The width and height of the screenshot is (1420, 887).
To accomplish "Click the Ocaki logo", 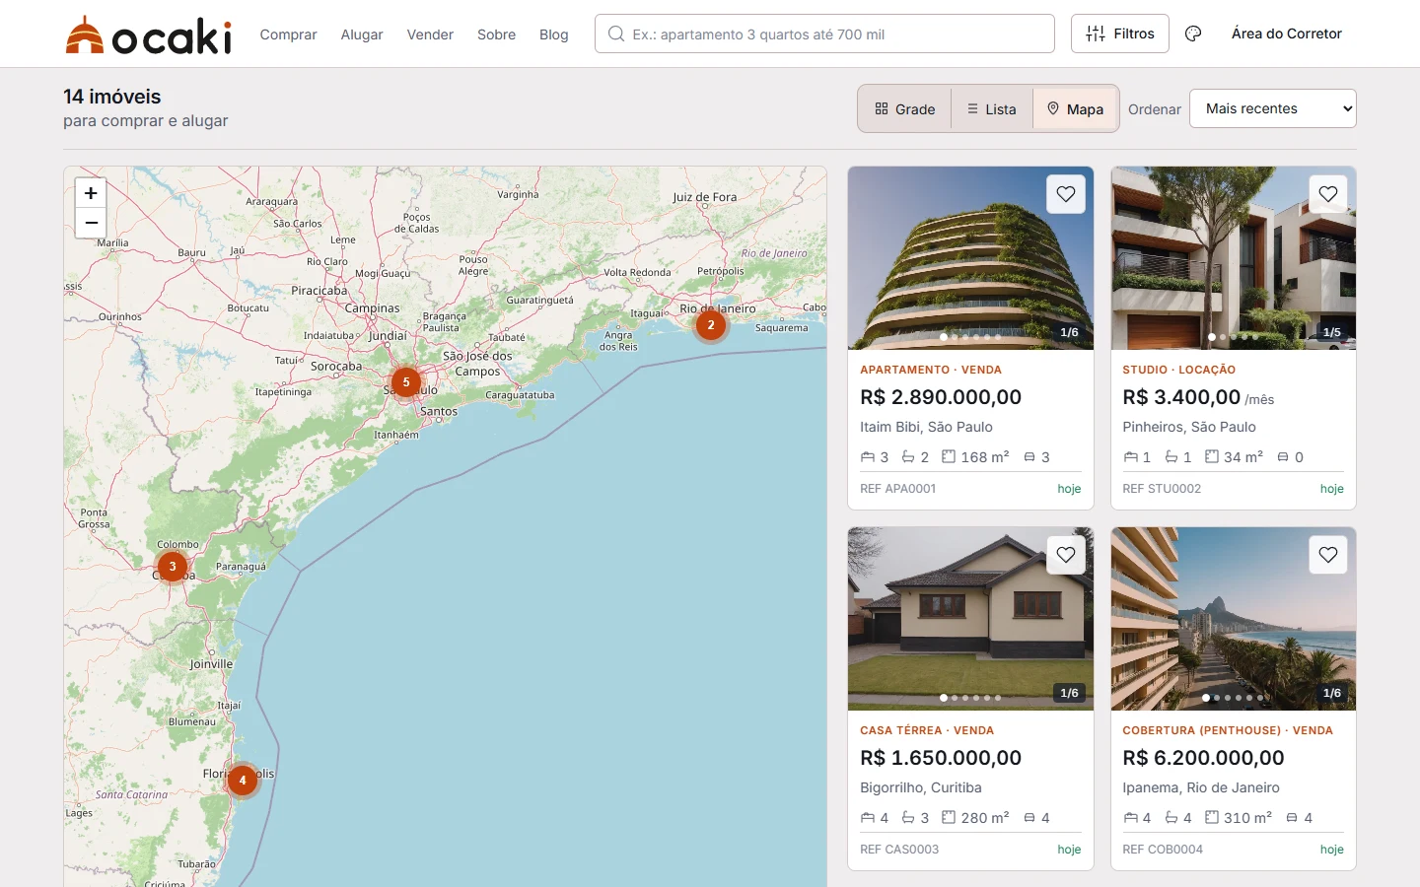I will (148, 34).
